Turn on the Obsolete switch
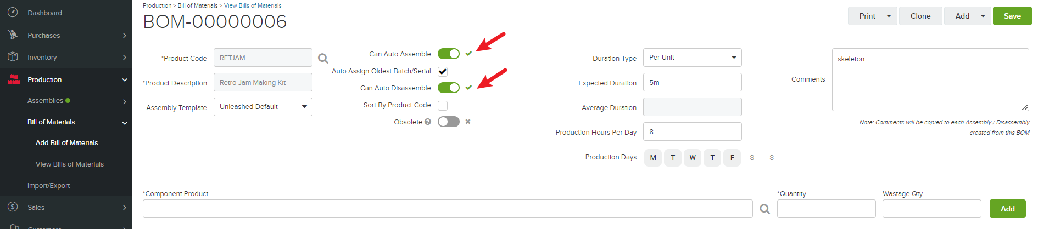This screenshot has height=229, width=1038. tap(449, 122)
